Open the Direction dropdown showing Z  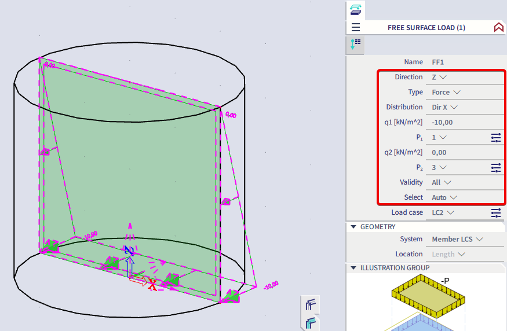(440, 77)
